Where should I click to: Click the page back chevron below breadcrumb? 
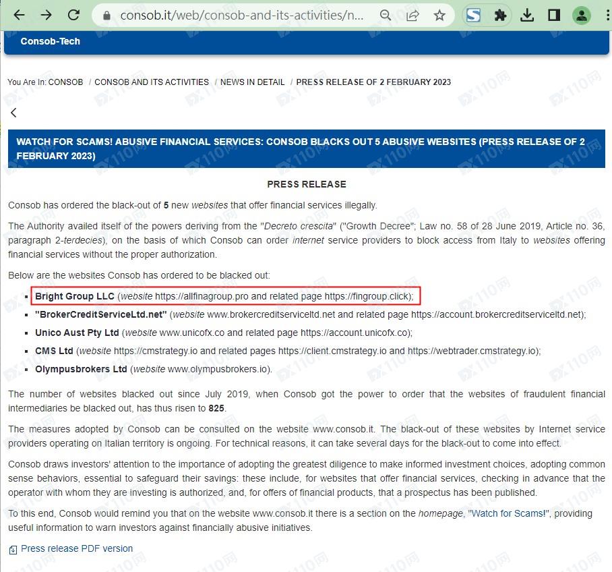13,113
